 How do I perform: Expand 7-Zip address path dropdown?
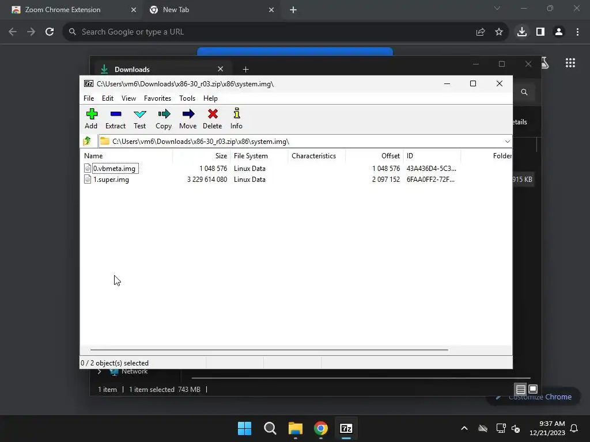click(x=507, y=142)
